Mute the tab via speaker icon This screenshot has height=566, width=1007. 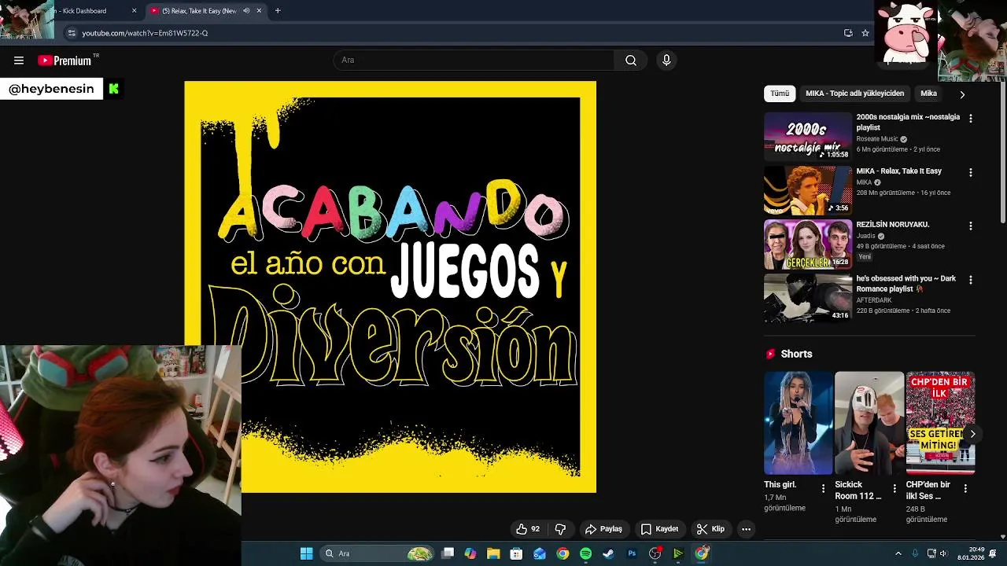(246, 11)
